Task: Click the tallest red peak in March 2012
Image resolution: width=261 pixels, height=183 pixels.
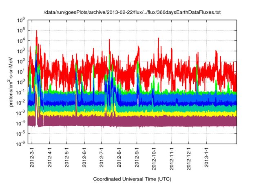Action: [x=37, y=31]
